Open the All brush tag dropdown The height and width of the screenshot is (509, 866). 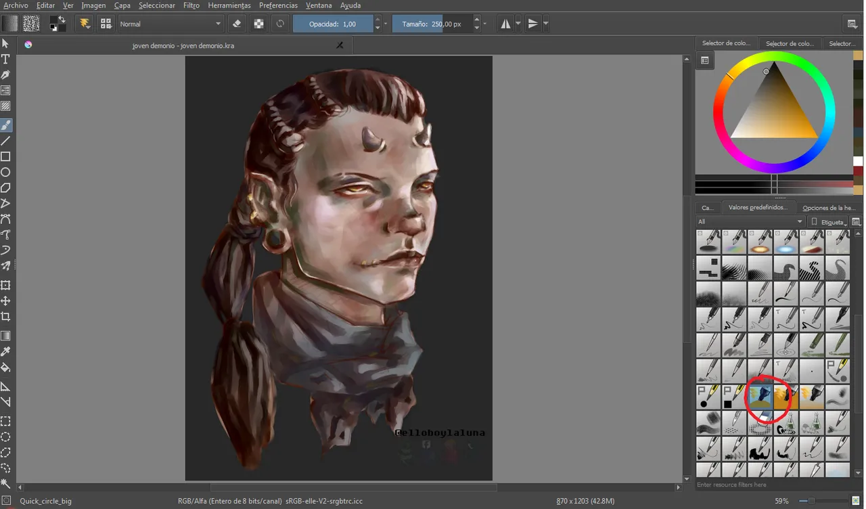[x=750, y=221]
